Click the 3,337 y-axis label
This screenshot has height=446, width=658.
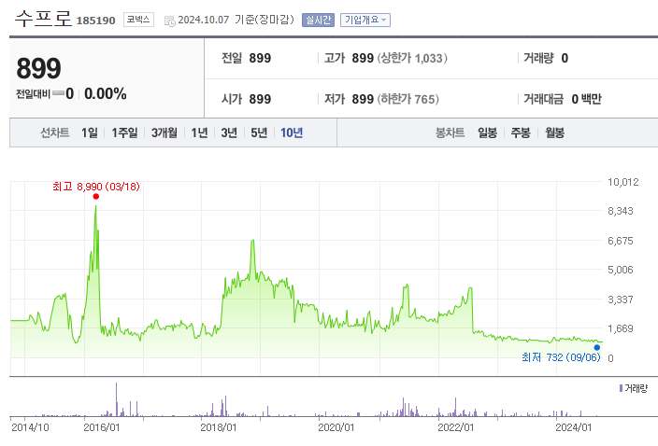point(621,300)
